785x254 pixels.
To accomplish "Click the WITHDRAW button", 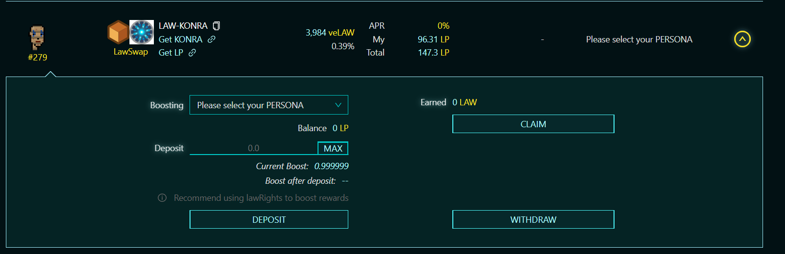I will coord(533,219).
